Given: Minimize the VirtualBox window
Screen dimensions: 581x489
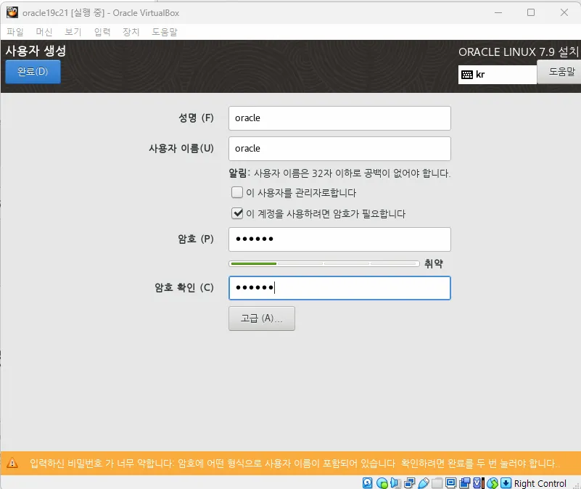Looking at the screenshot, I should (x=498, y=12).
